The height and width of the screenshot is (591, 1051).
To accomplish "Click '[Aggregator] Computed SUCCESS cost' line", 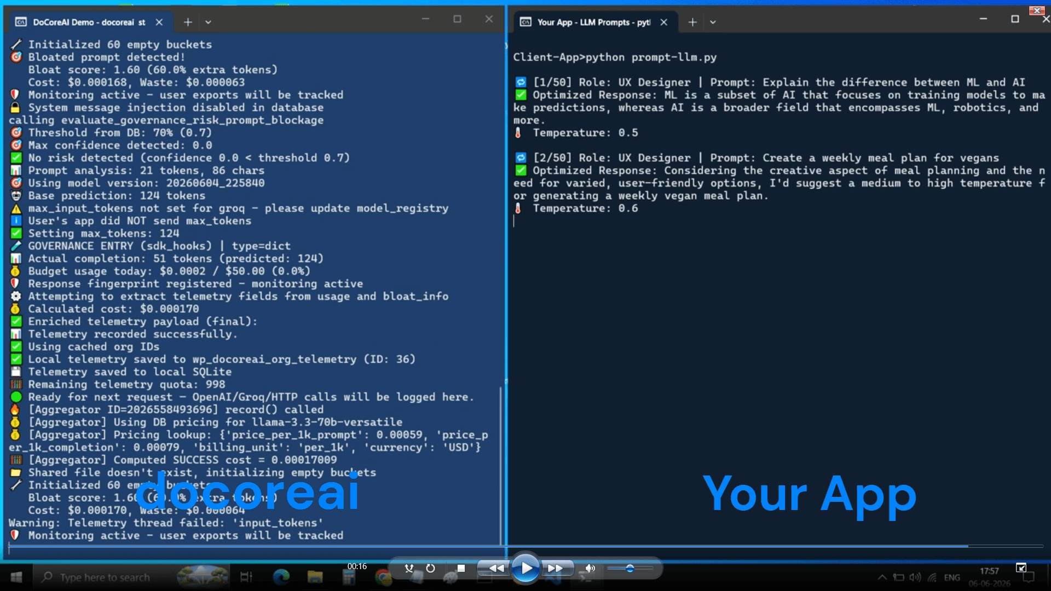I will click(x=173, y=460).
